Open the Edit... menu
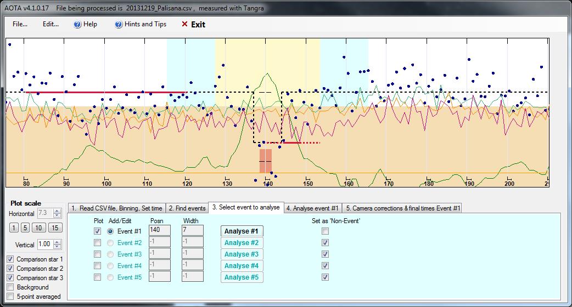The width and height of the screenshot is (572, 307). [x=51, y=24]
